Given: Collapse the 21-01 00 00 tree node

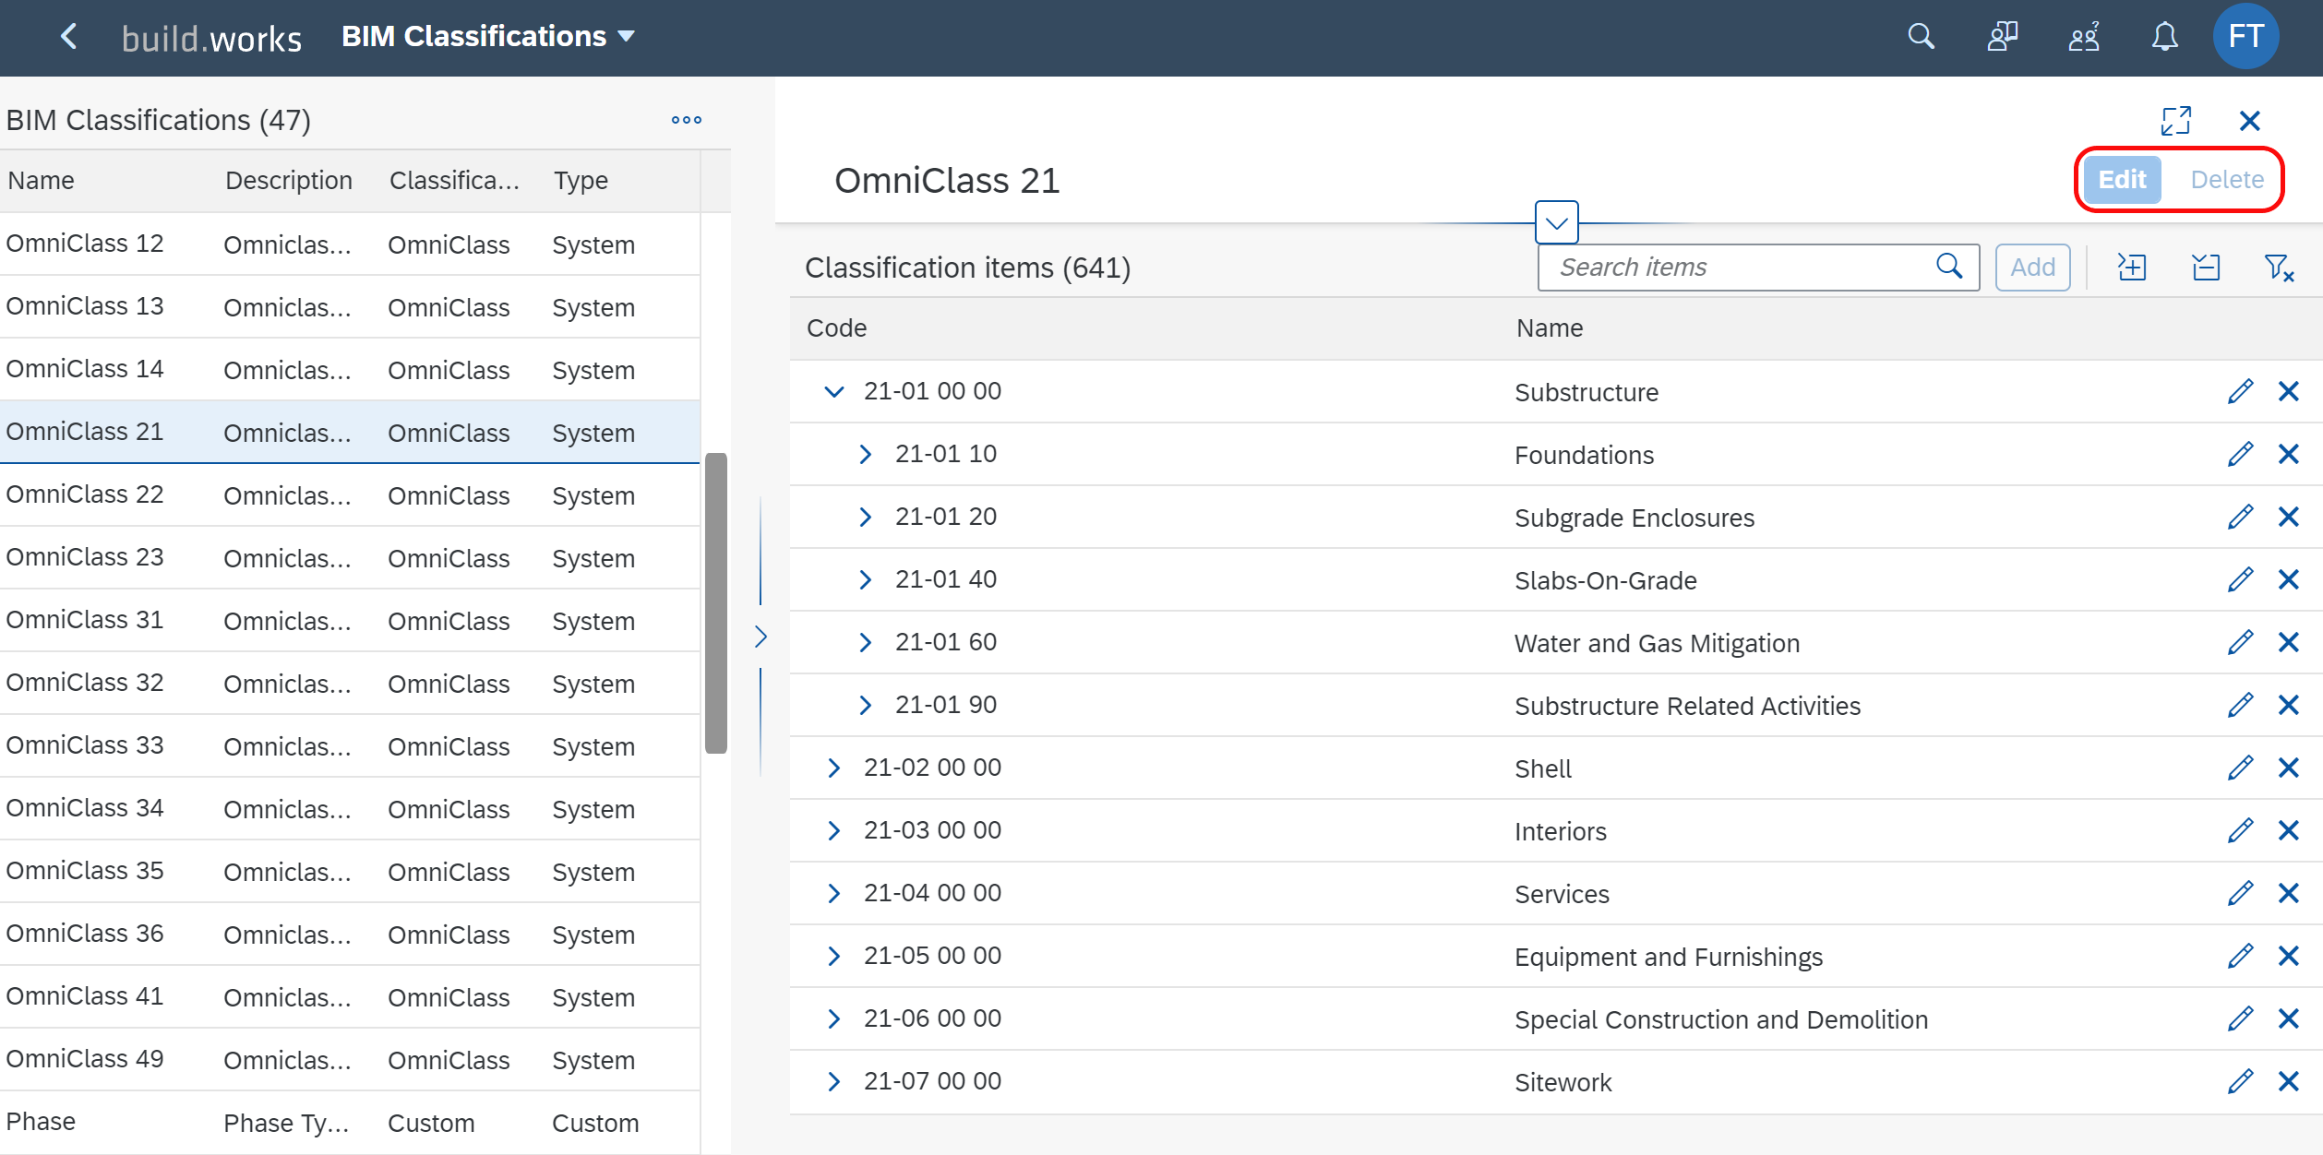Looking at the screenshot, I should pyautogui.click(x=833, y=391).
